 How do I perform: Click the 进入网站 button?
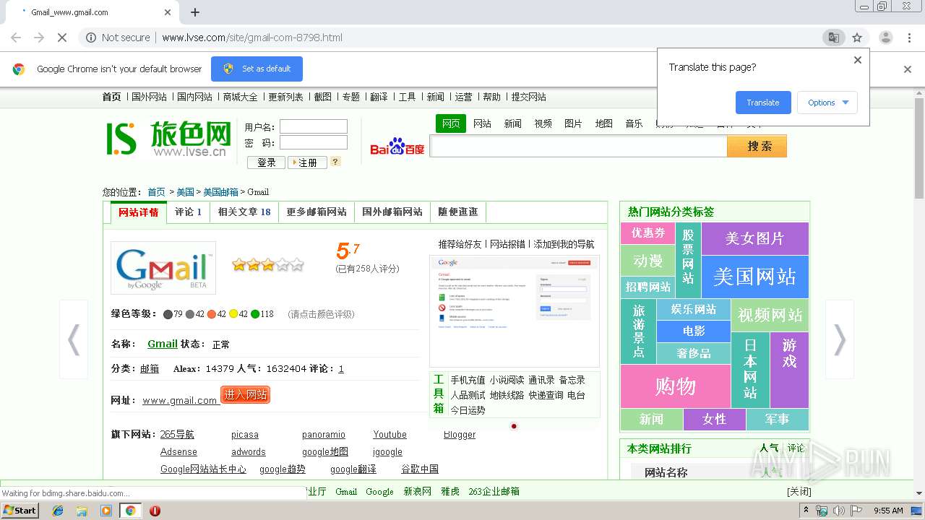coord(245,394)
